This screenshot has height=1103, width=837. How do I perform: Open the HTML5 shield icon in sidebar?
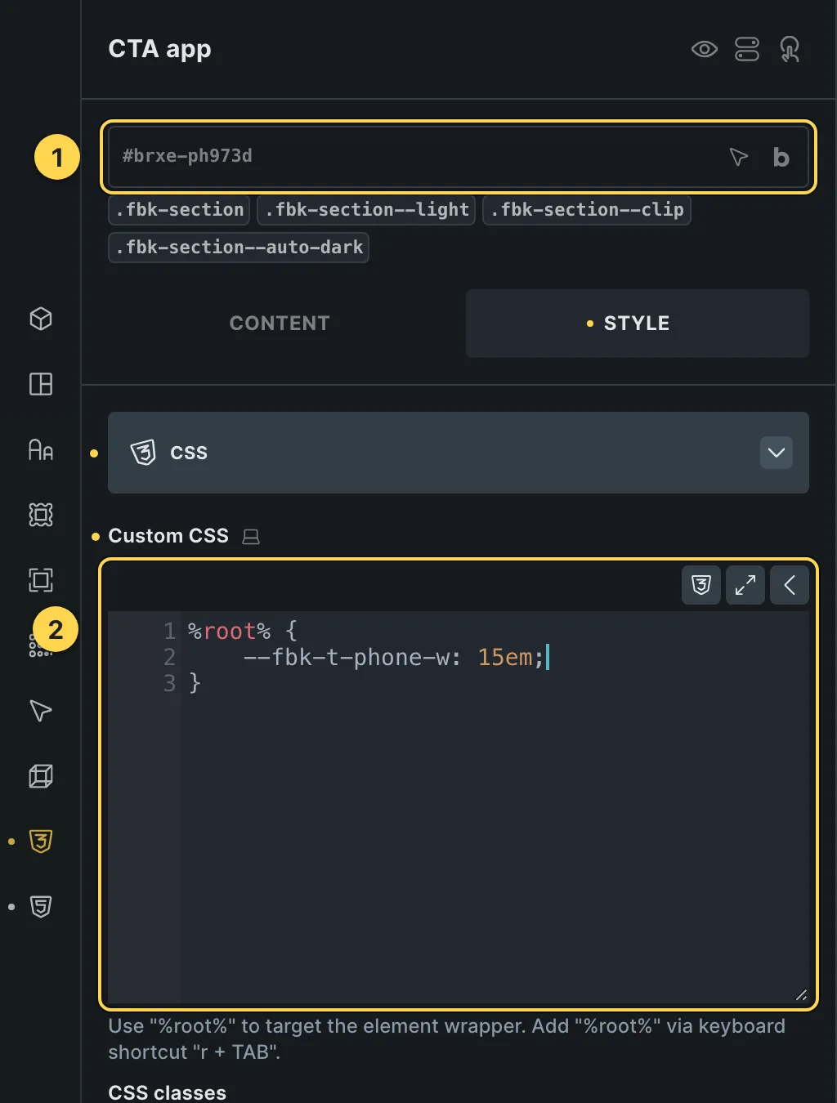(41, 907)
